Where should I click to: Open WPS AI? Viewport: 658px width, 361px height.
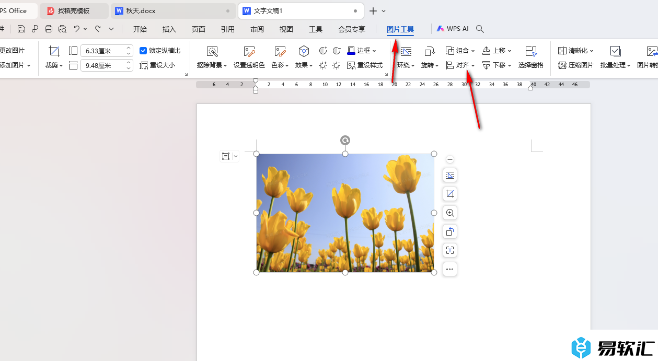pyautogui.click(x=453, y=29)
